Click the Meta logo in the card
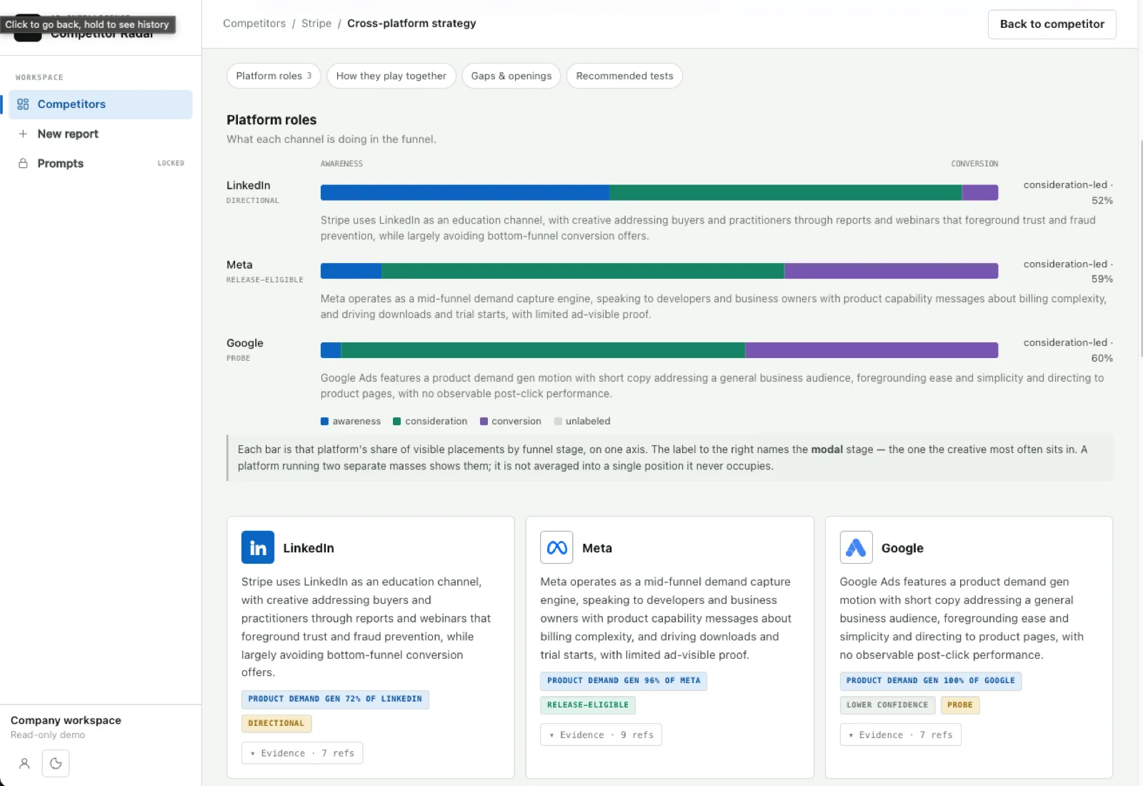1143x786 pixels. pos(556,547)
